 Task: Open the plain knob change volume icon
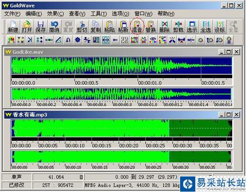tap(201, 40)
